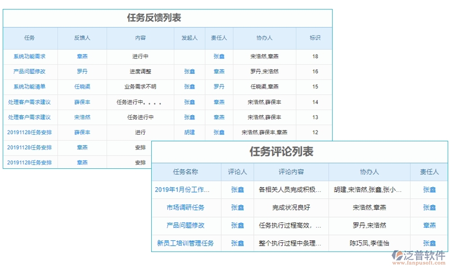Open task 系统功能需求 in feedback list
450x270 pixels.
click(30, 57)
